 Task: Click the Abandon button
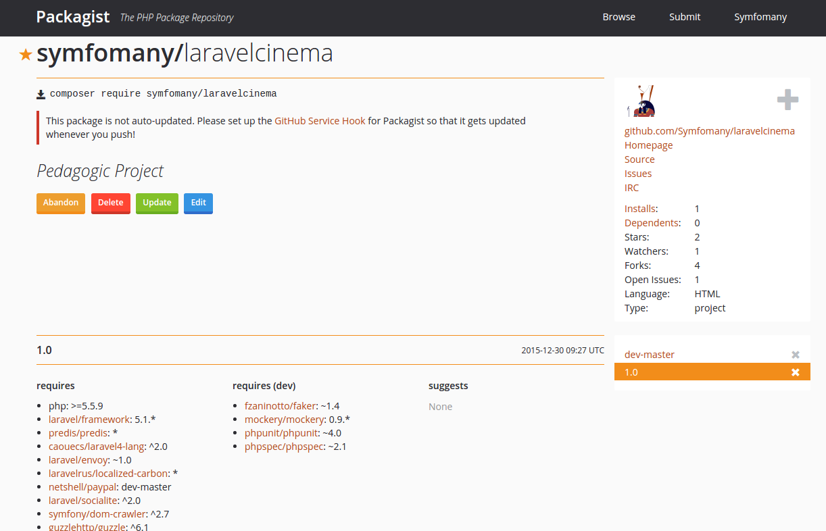[61, 203]
